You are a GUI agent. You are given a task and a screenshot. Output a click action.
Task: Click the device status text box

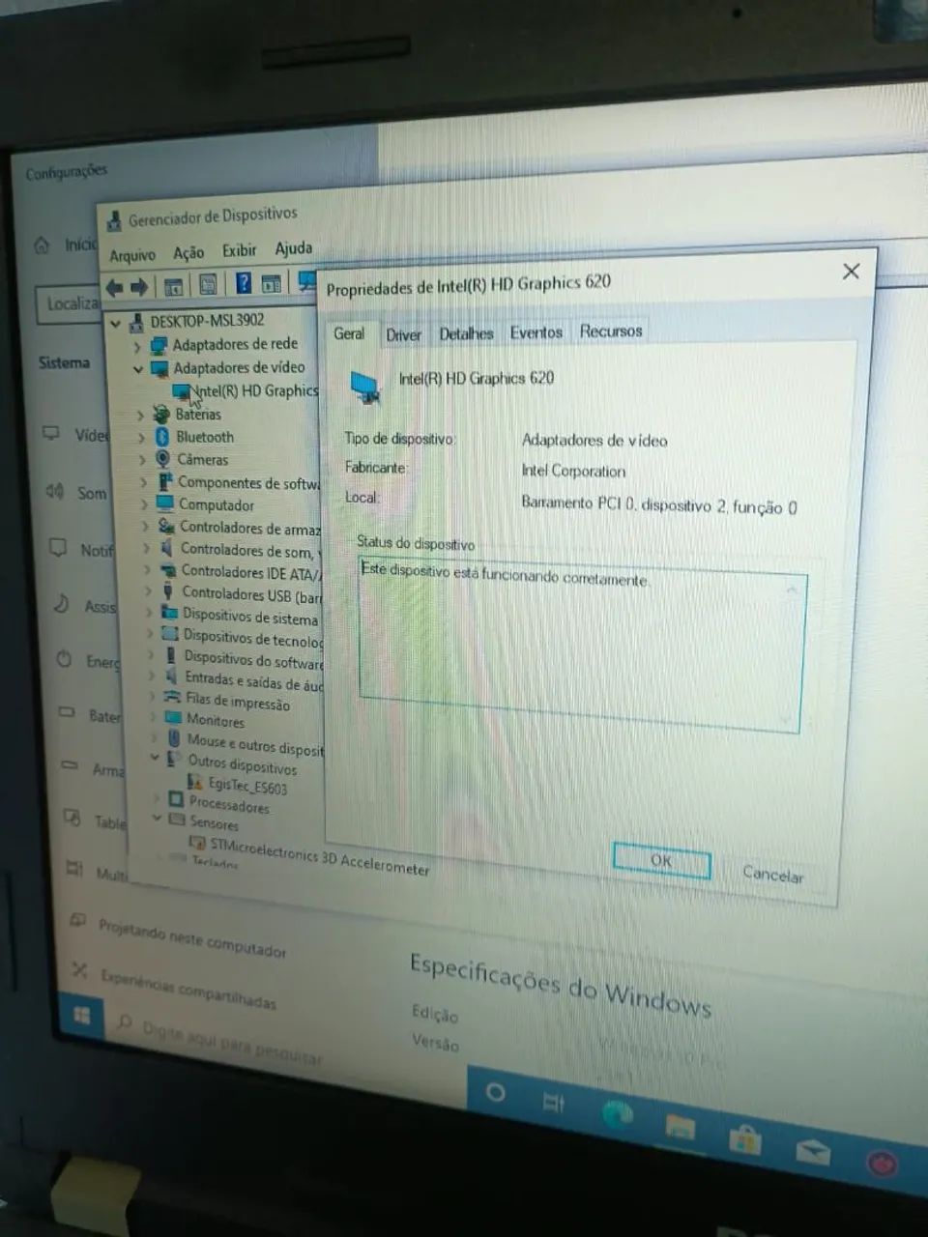[x=583, y=644]
